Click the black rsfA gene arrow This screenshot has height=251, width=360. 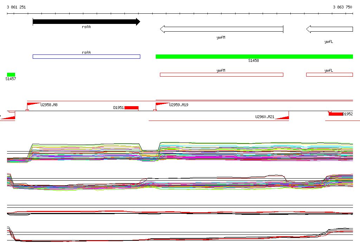click(x=86, y=22)
